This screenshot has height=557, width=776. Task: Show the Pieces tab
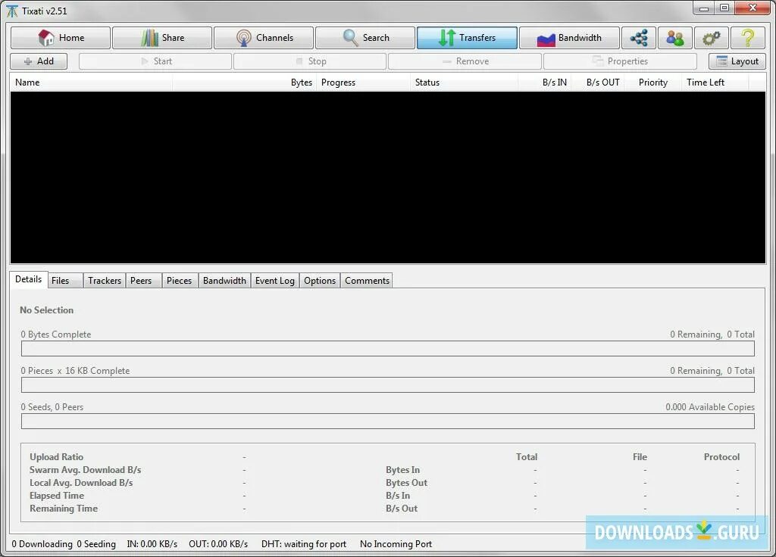tap(180, 281)
